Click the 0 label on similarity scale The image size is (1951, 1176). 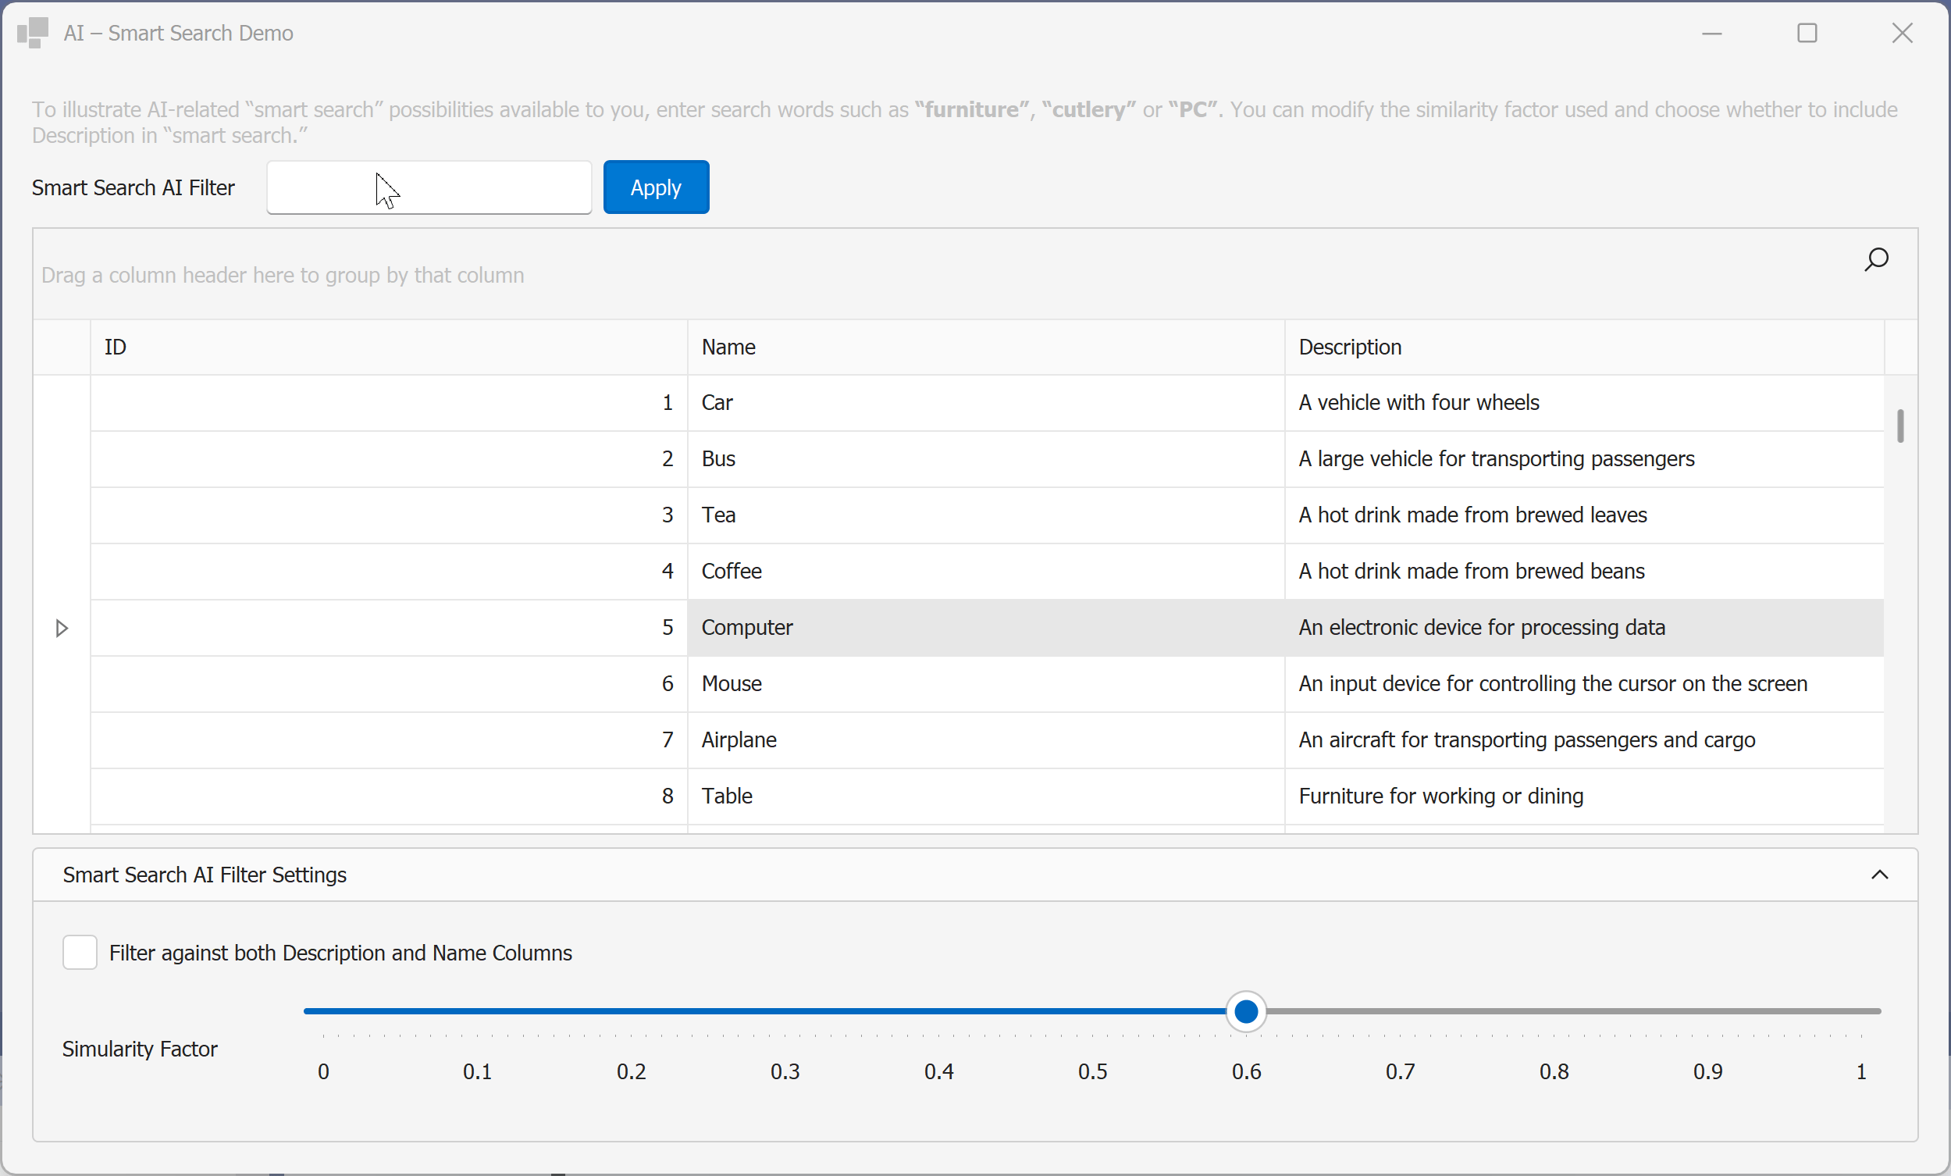point(323,1072)
